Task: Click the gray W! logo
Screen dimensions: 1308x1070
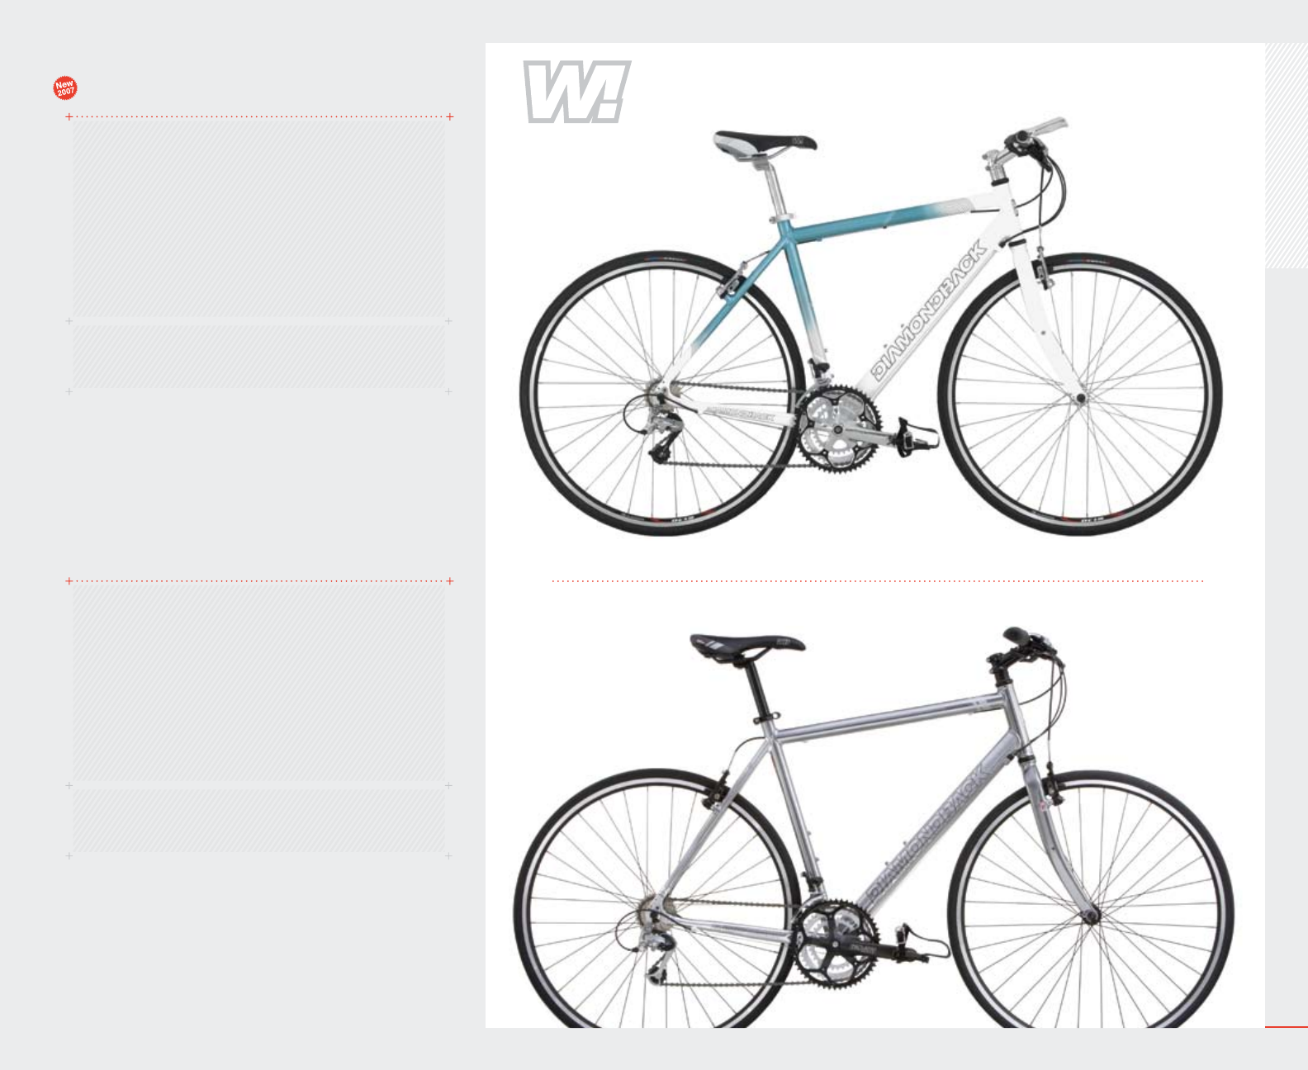Action: (577, 92)
